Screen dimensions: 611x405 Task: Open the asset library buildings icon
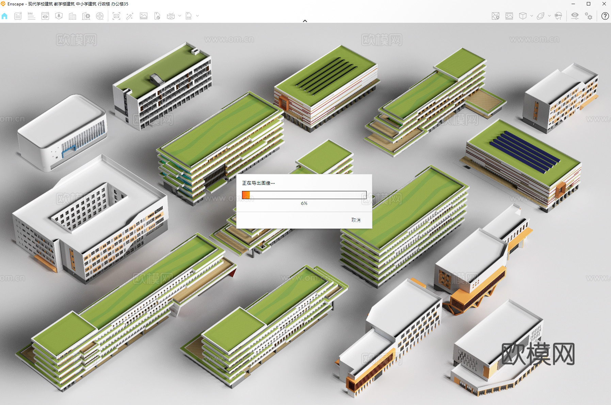point(73,16)
